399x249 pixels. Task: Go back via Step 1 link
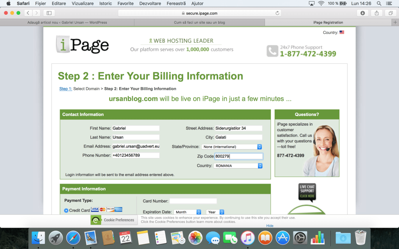click(65, 89)
